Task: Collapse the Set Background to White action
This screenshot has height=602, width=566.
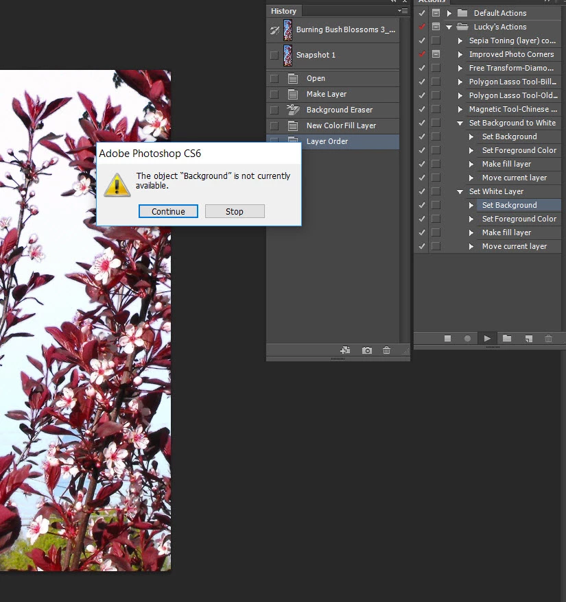Action: [x=460, y=123]
